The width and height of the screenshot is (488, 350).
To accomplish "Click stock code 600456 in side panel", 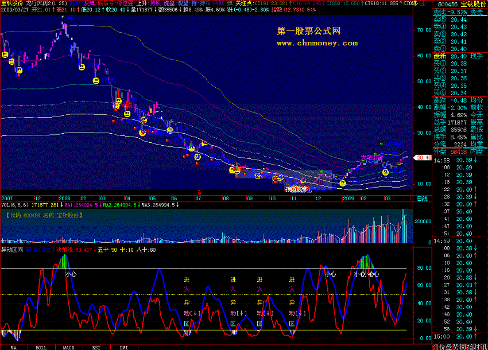I will pyautogui.click(x=448, y=5).
